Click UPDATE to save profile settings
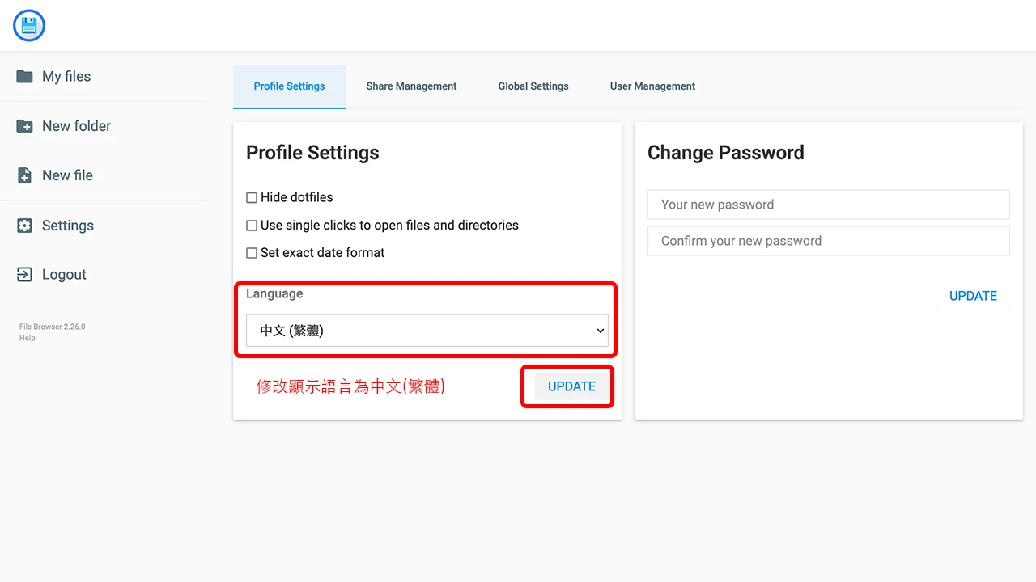The height and width of the screenshot is (582, 1036). click(x=571, y=386)
